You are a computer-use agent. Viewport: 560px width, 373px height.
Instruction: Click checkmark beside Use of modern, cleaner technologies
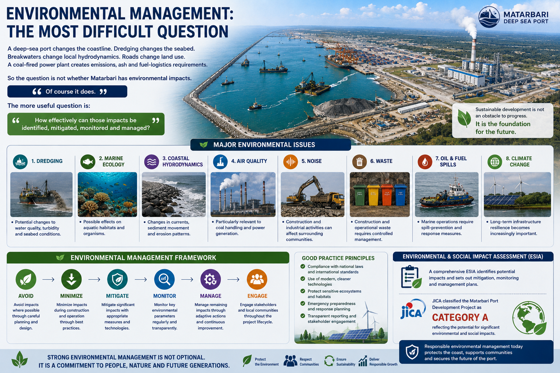tap(303, 279)
